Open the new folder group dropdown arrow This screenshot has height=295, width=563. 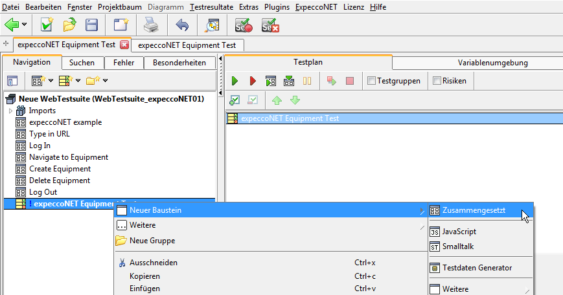[x=105, y=81]
